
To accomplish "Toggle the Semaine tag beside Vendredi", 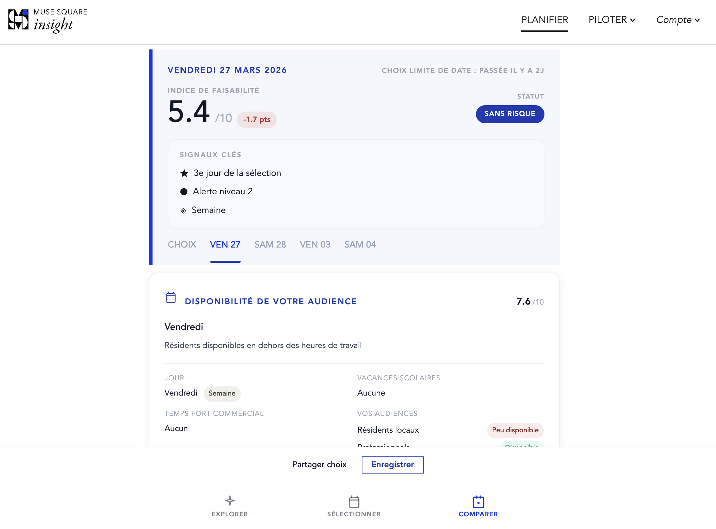I will click(x=222, y=394).
